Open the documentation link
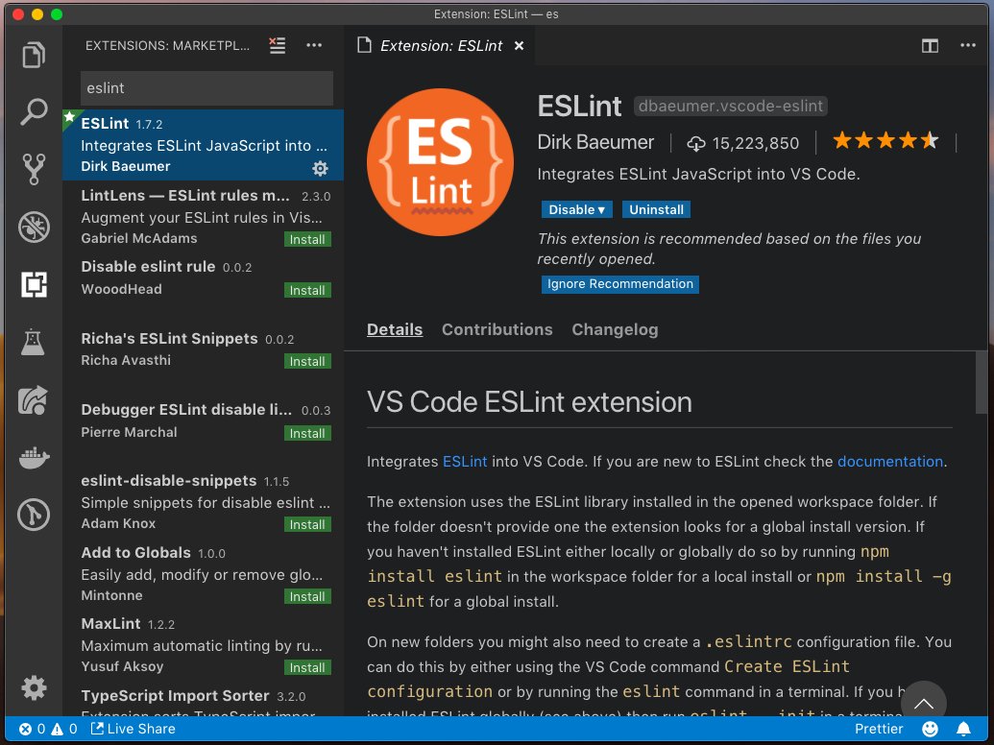The width and height of the screenshot is (994, 745). 890,461
